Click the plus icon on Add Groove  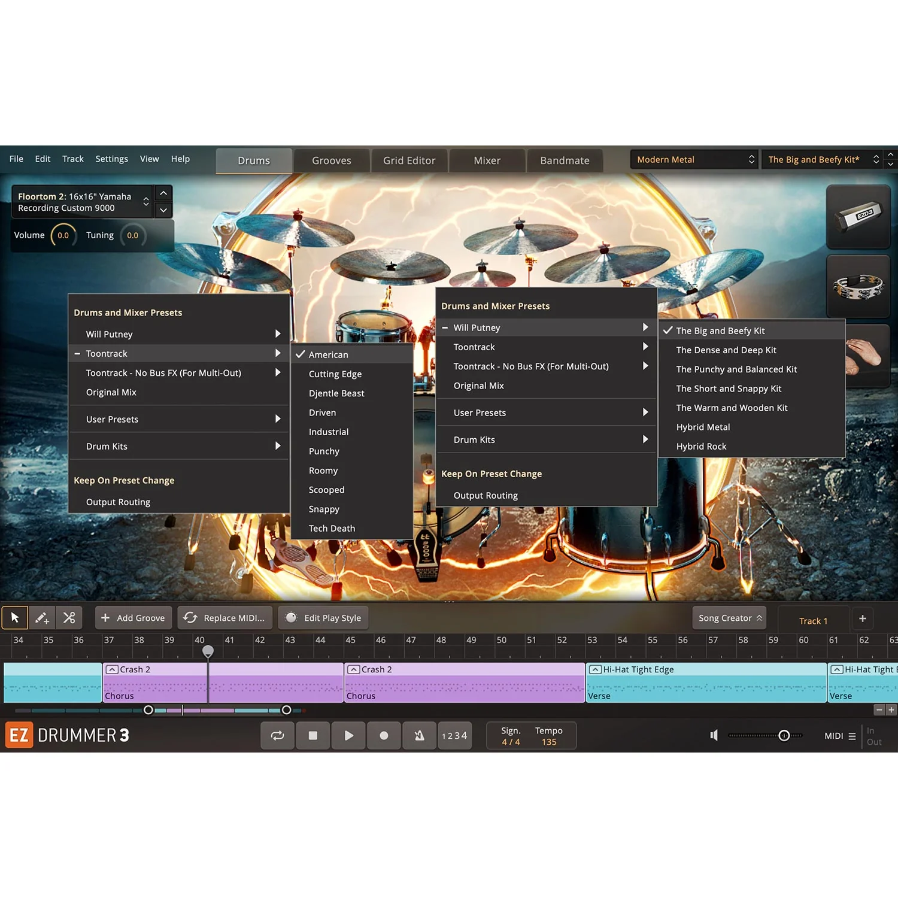pyautogui.click(x=105, y=618)
